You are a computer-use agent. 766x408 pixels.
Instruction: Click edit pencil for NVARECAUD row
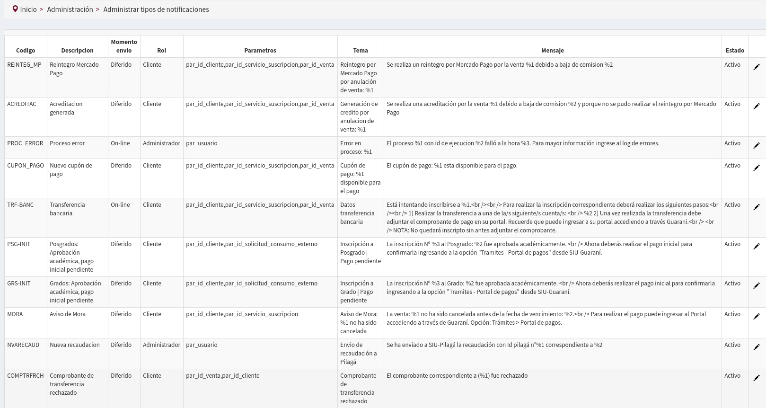click(x=757, y=347)
